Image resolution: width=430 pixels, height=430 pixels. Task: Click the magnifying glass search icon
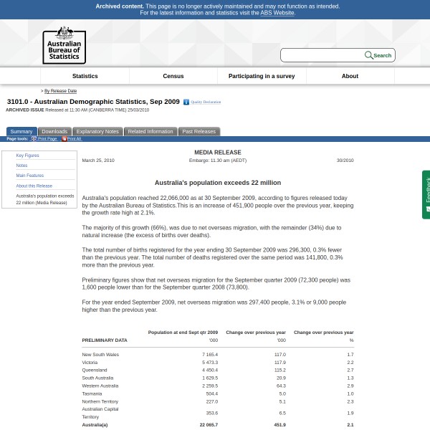[x=368, y=55]
